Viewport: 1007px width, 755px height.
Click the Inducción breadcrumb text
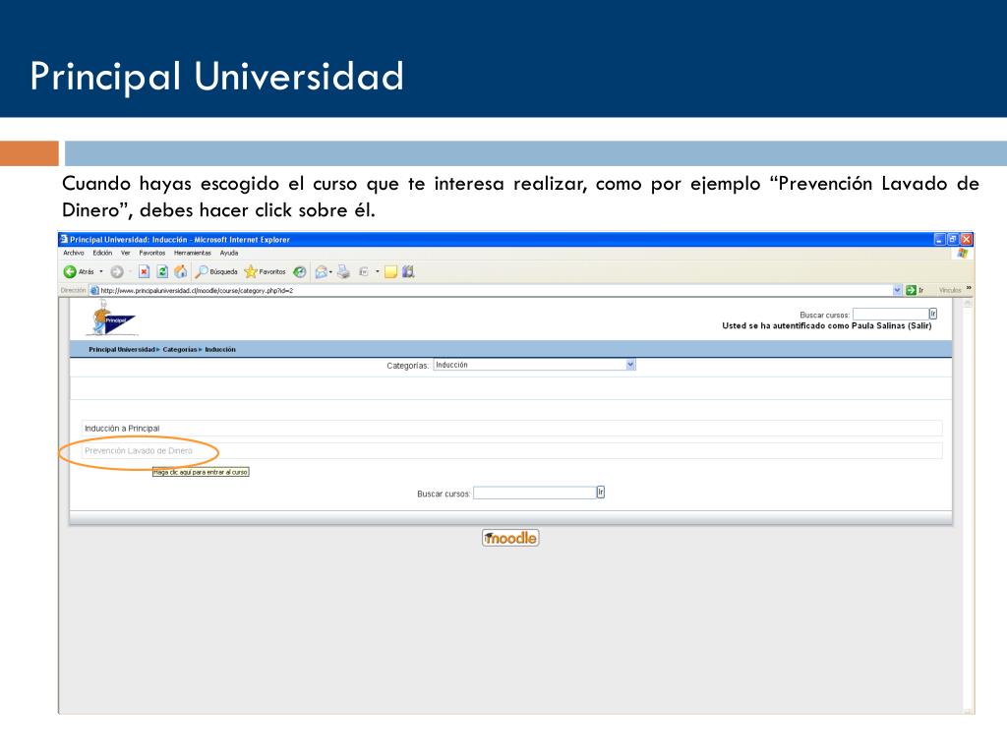(x=220, y=349)
